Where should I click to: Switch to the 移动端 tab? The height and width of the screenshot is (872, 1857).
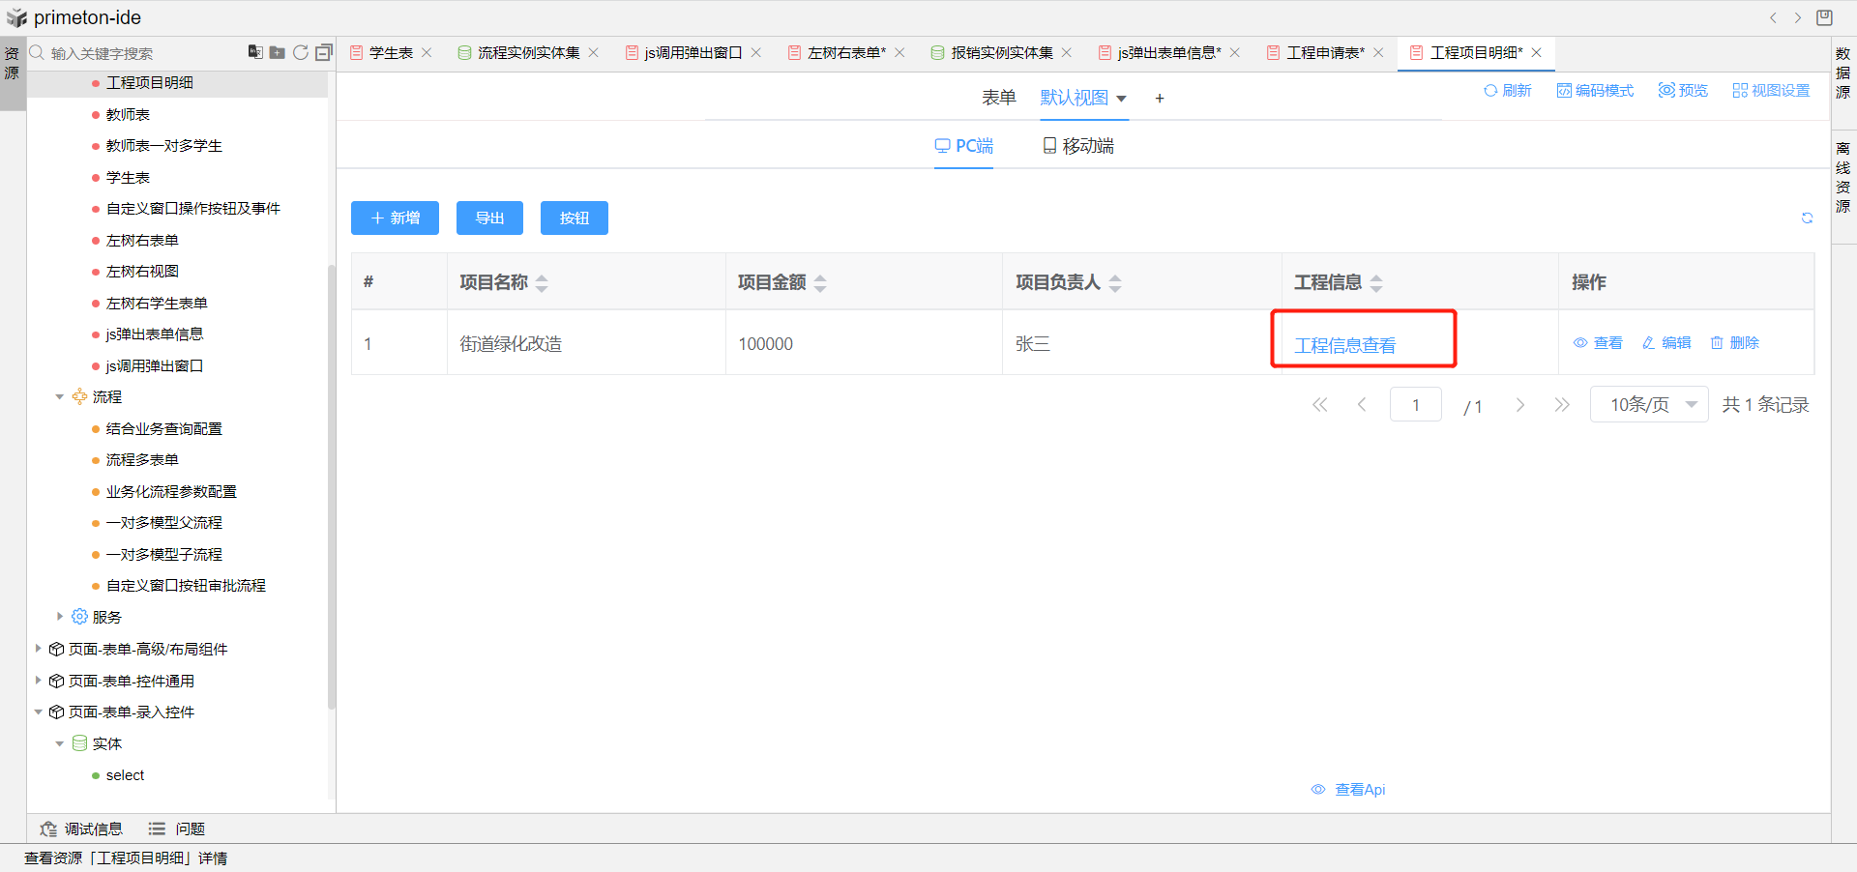click(x=1078, y=146)
